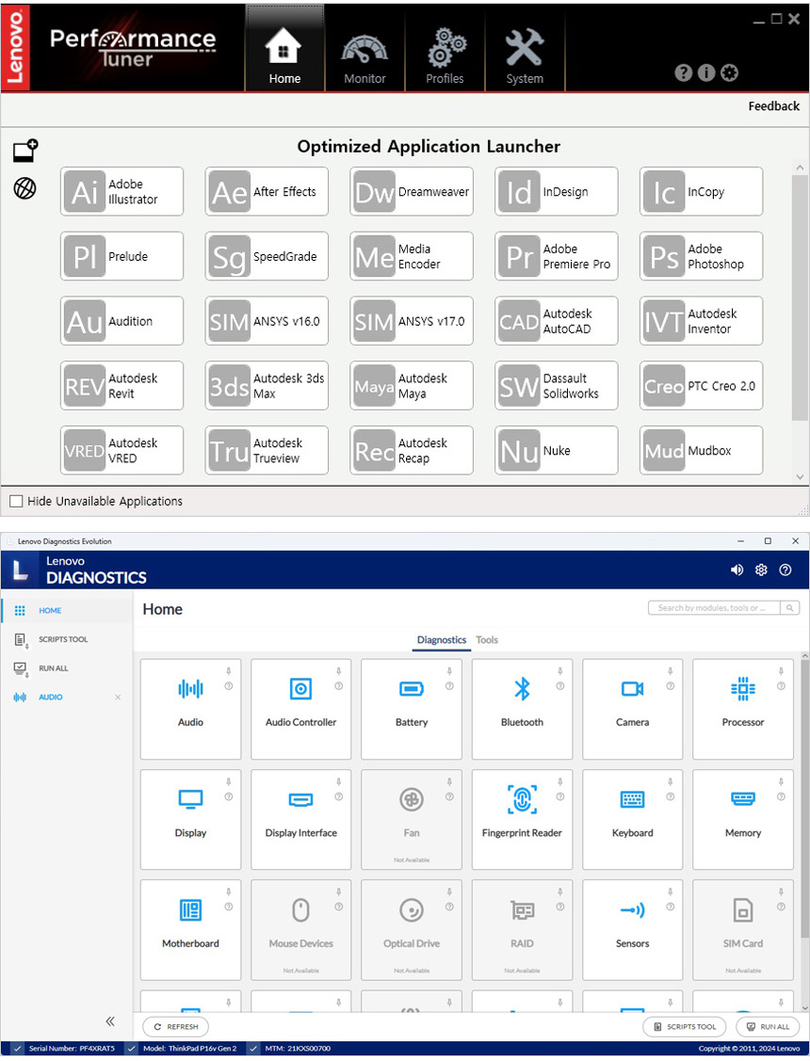Click the Autodesk Maya icon
The width and height of the screenshot is (810, 1061).
pyautogui.click(x=374, y=386)
